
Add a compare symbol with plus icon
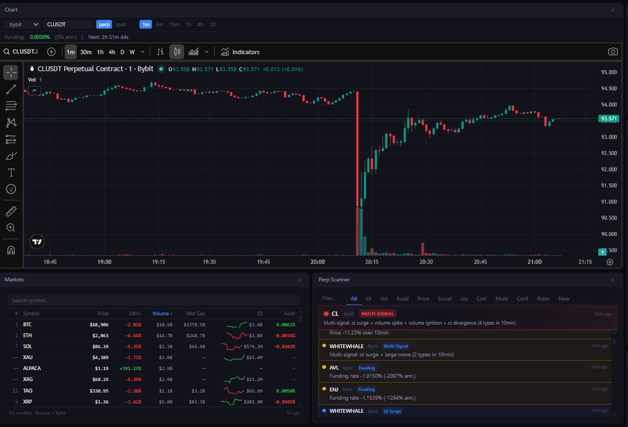52,51
